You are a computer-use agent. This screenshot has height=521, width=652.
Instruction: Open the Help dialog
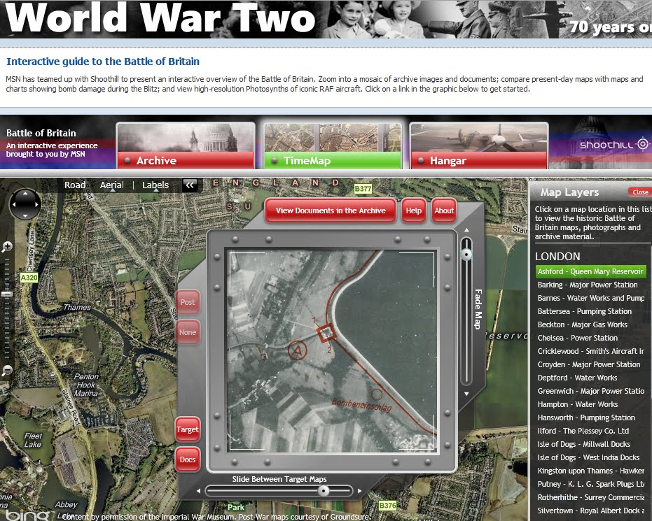(413, 210)
